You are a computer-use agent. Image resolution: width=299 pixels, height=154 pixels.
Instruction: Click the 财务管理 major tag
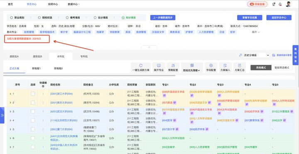(29, 32)
